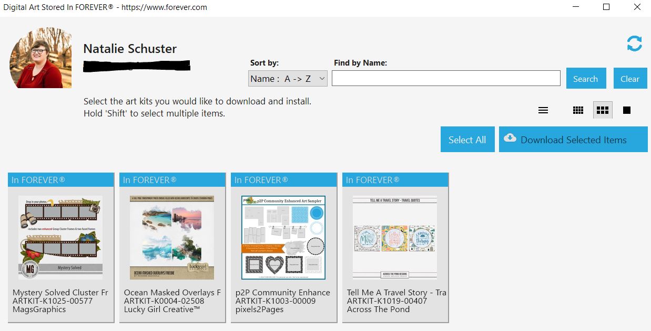Click In FOREVER header on Travel Story card
Viewport: 651px width, 331px height.
395,180
